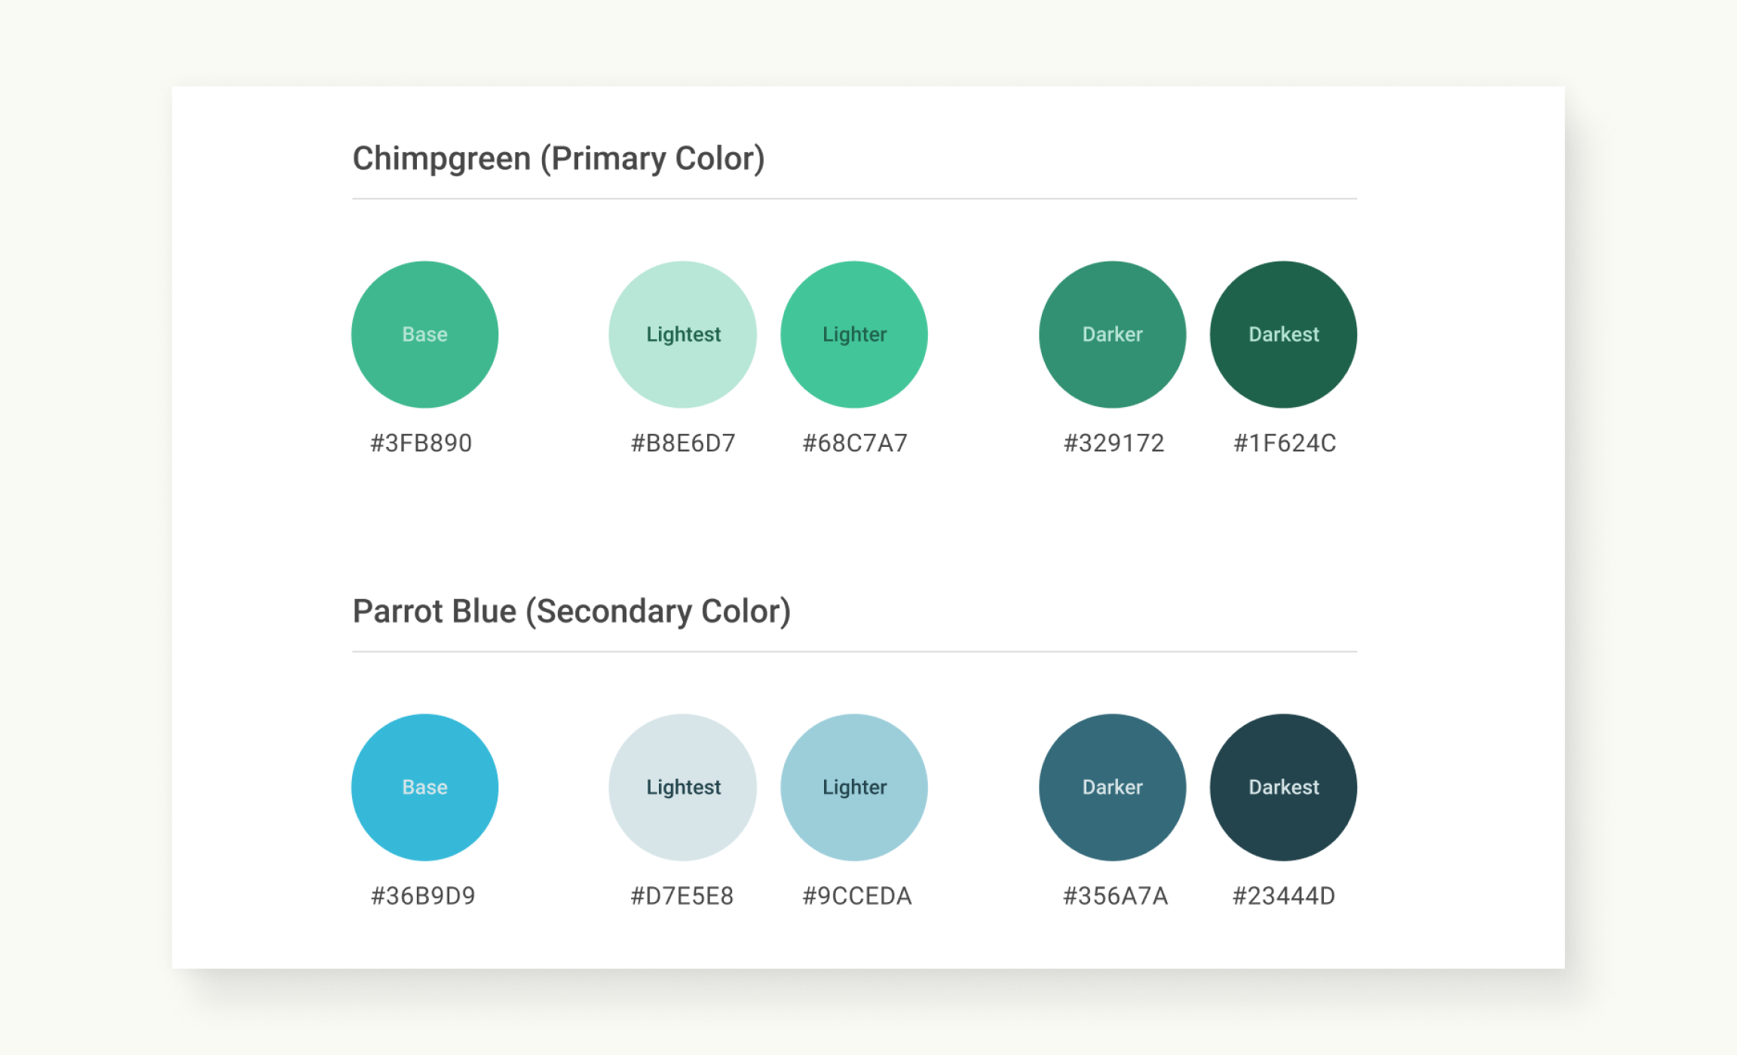
Task: Select the #36B9D9 hex code text
Action: [x=423, y=896]
